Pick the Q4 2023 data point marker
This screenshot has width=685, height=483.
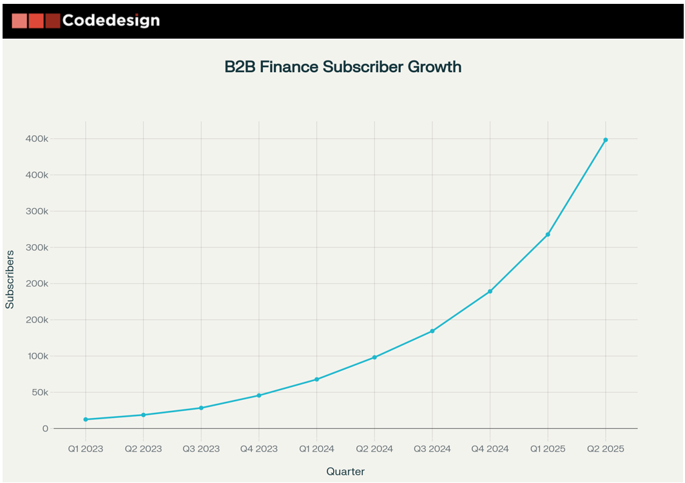[259, 395]
